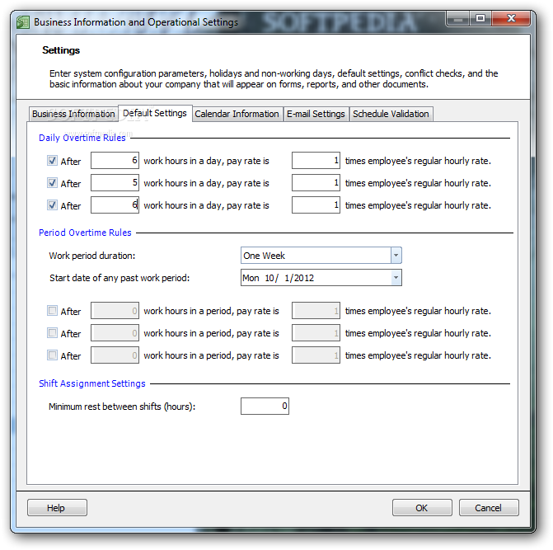The image size is (553, 550).
Task: Uncheck the first daily overtime After checkbox
Action: click(x=52, y=161)
